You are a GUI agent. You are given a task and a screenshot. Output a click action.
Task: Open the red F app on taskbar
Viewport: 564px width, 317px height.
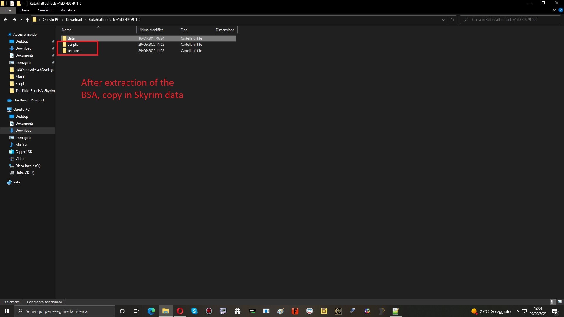point(295,311)
